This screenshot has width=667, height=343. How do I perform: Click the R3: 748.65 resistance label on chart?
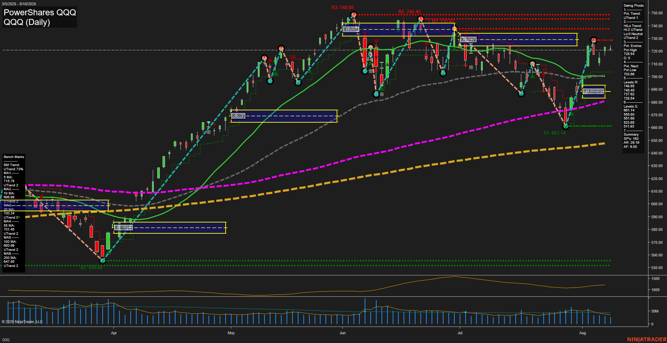(343, 7)
